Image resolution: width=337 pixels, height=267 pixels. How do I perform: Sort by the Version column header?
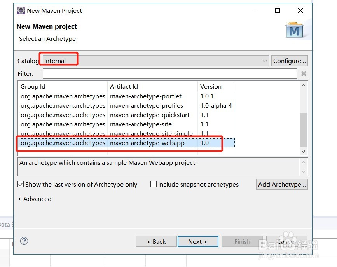pos(215,87)
